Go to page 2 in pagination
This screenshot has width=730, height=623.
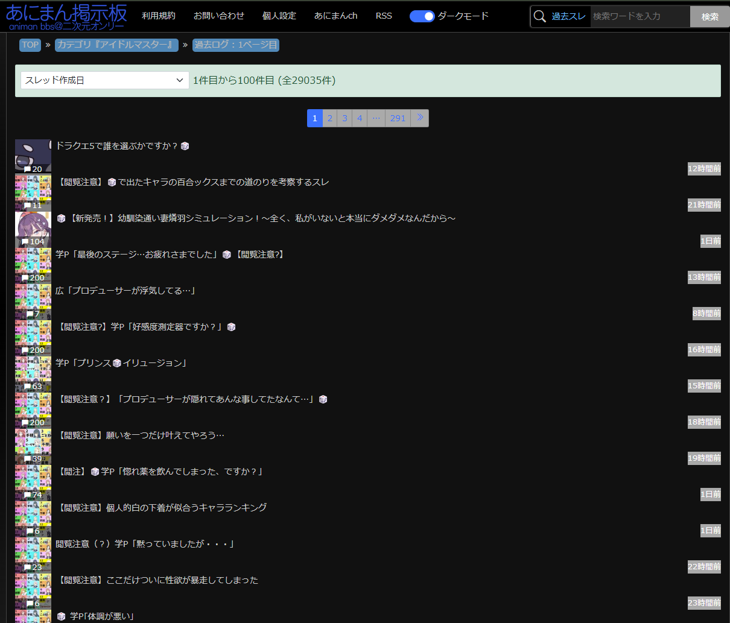point(330,118)
